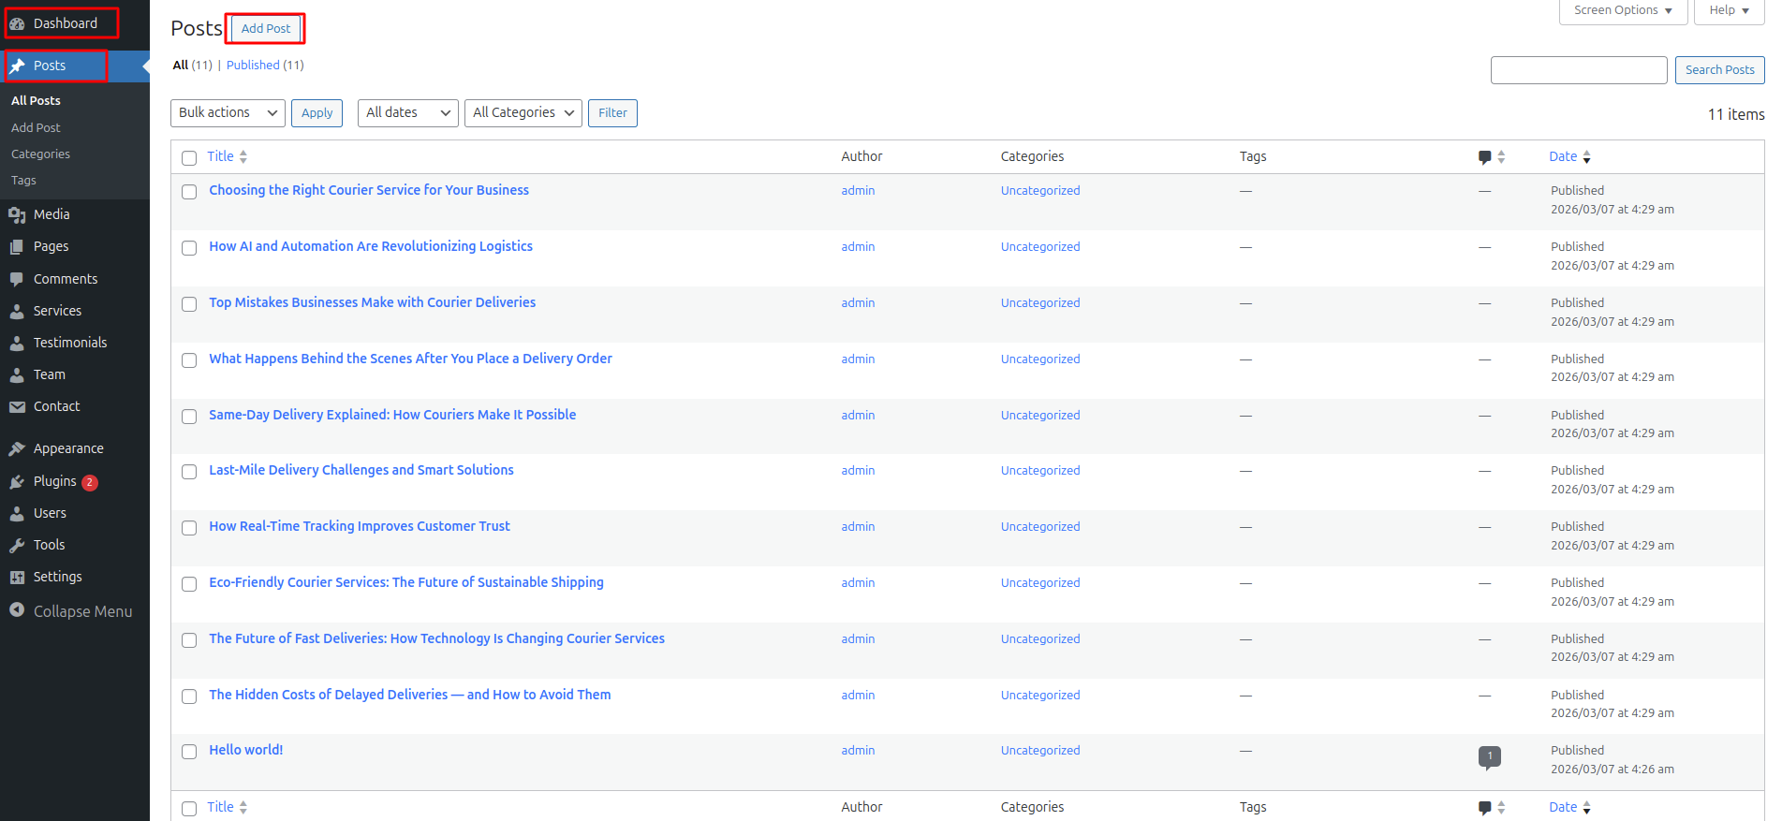
Task: Click the Media icon in sidebar
Action: 17,214
